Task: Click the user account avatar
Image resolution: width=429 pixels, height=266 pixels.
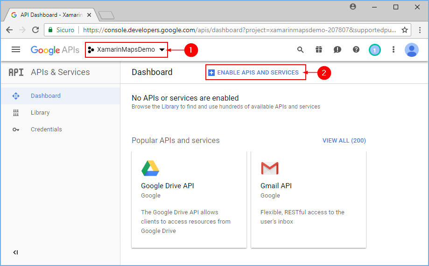Action: (411, 50)
